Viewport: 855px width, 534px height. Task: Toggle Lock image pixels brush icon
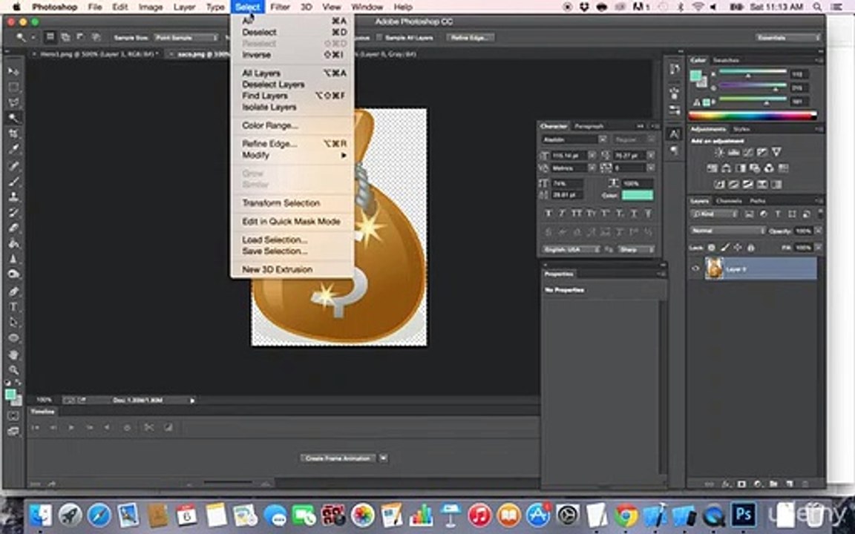(x=724, y=248)
